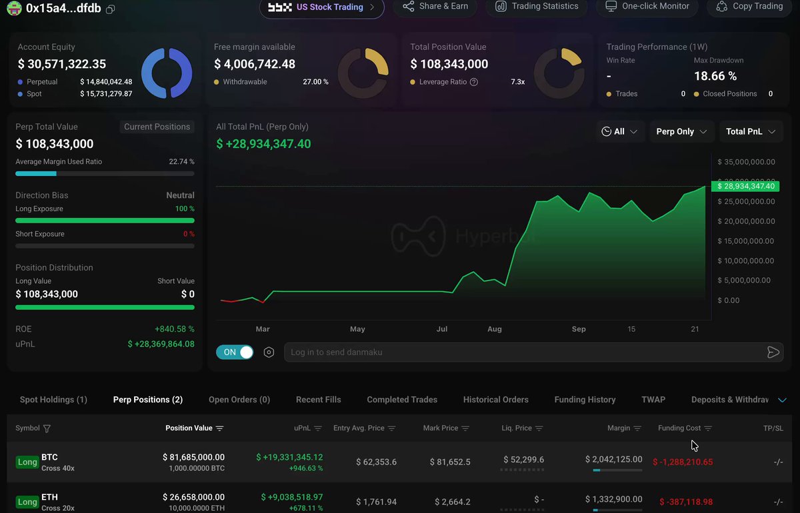Click BTC uPnL $+19,331,345.12

289,457
